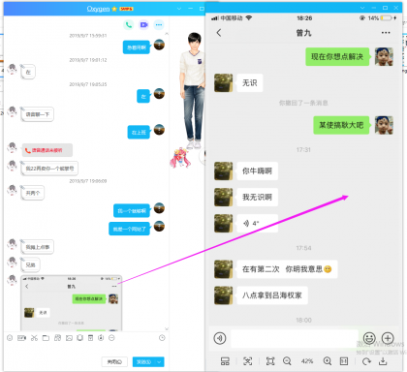Click the 42% zoom level in viewer
The height and width of the screenshot is (372, 407).
tap(307, 361)
